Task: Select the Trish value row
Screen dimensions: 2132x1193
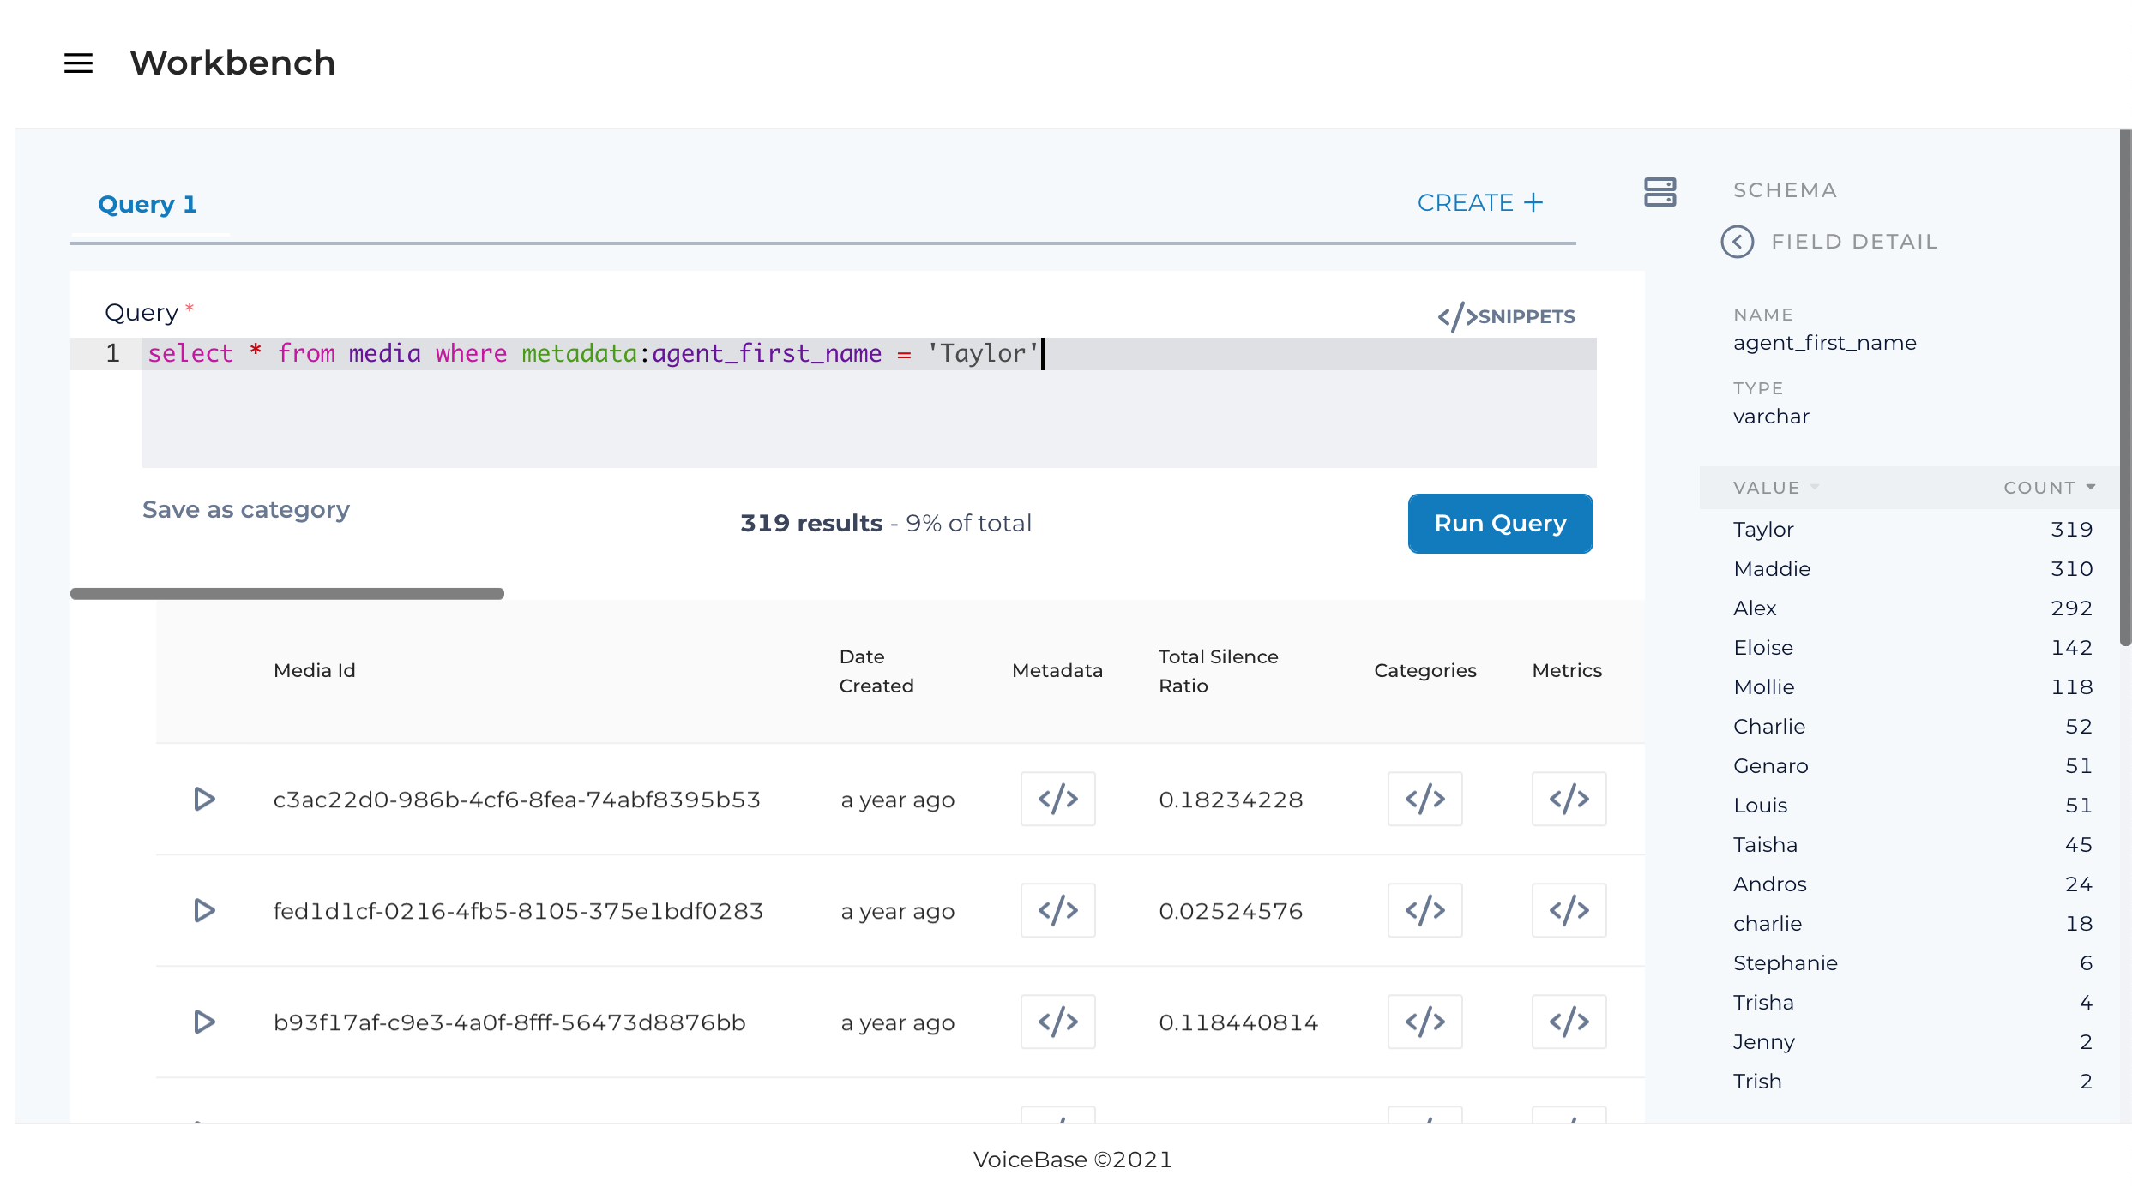Action: click(1912, 1082)
